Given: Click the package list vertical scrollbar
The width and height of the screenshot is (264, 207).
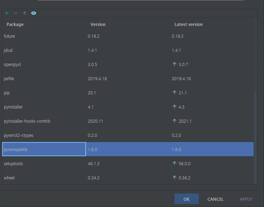Looking at the screenshot, I should tap(255, 138).
